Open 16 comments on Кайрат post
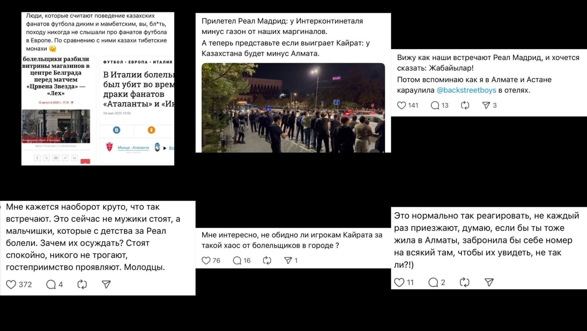 tap(237, 260)
